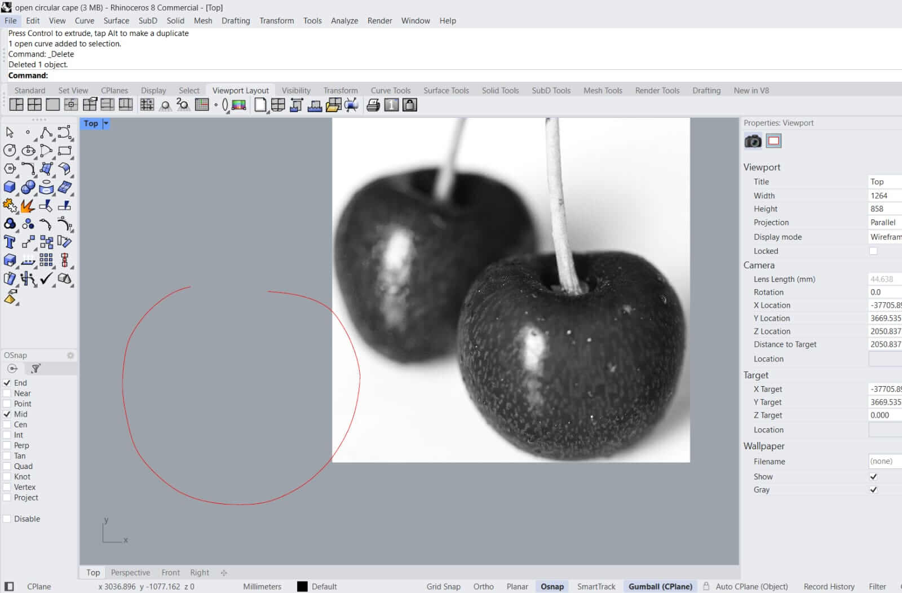The width and height of the screenshot is (902, 593).
Task: Untick the wallpaper Gray checkbox
Action: tap(873, 490)
